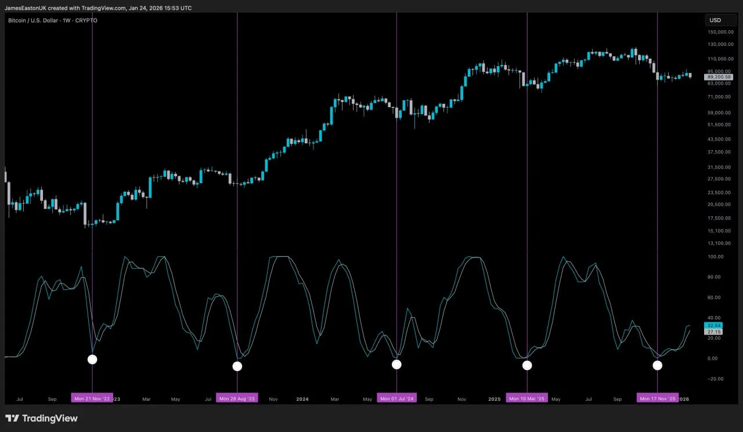743x432 pixels.
Task: Click the 2024 year label on time axis
Action: [302, 399]
